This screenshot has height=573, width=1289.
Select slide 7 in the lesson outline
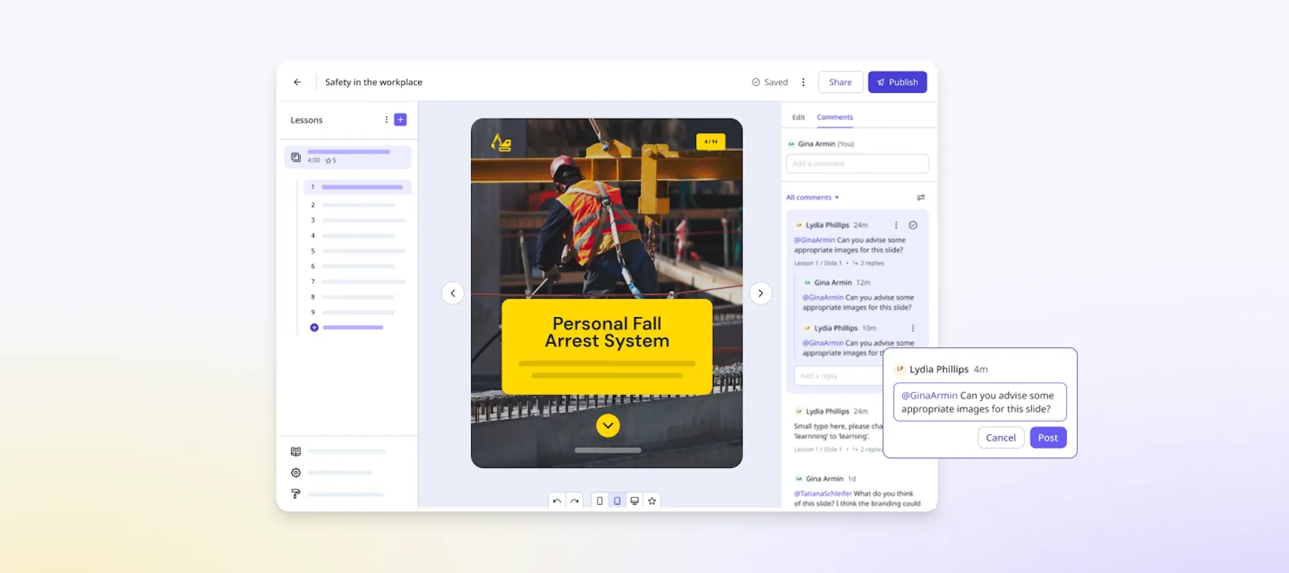[x=357, y=282]
